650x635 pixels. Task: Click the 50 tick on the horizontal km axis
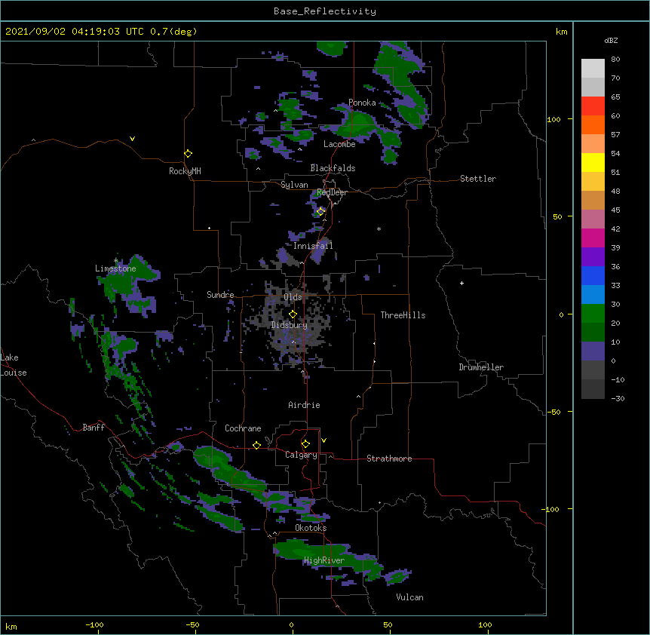388,624
